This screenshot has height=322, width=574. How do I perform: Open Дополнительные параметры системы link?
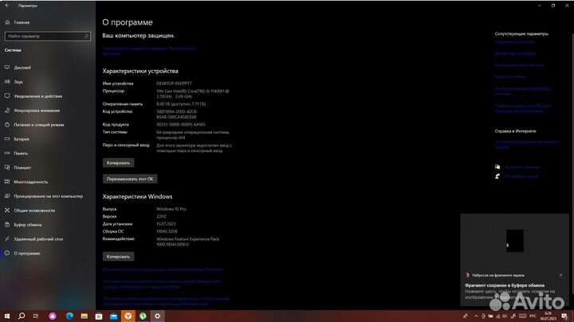point(523,91)
